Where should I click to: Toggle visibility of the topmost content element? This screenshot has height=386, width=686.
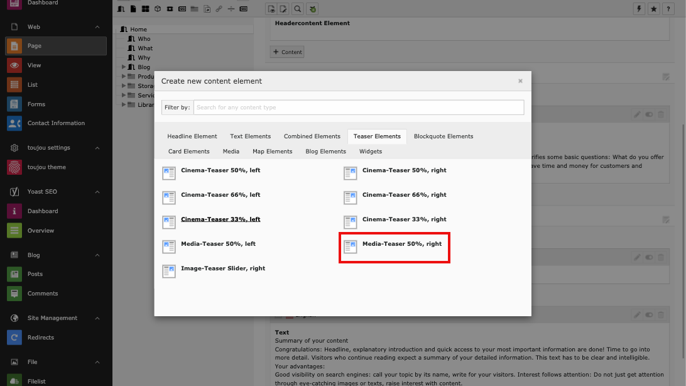[649, 114]
